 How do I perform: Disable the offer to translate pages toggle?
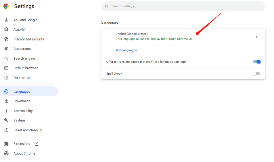[x=257, y=62]
